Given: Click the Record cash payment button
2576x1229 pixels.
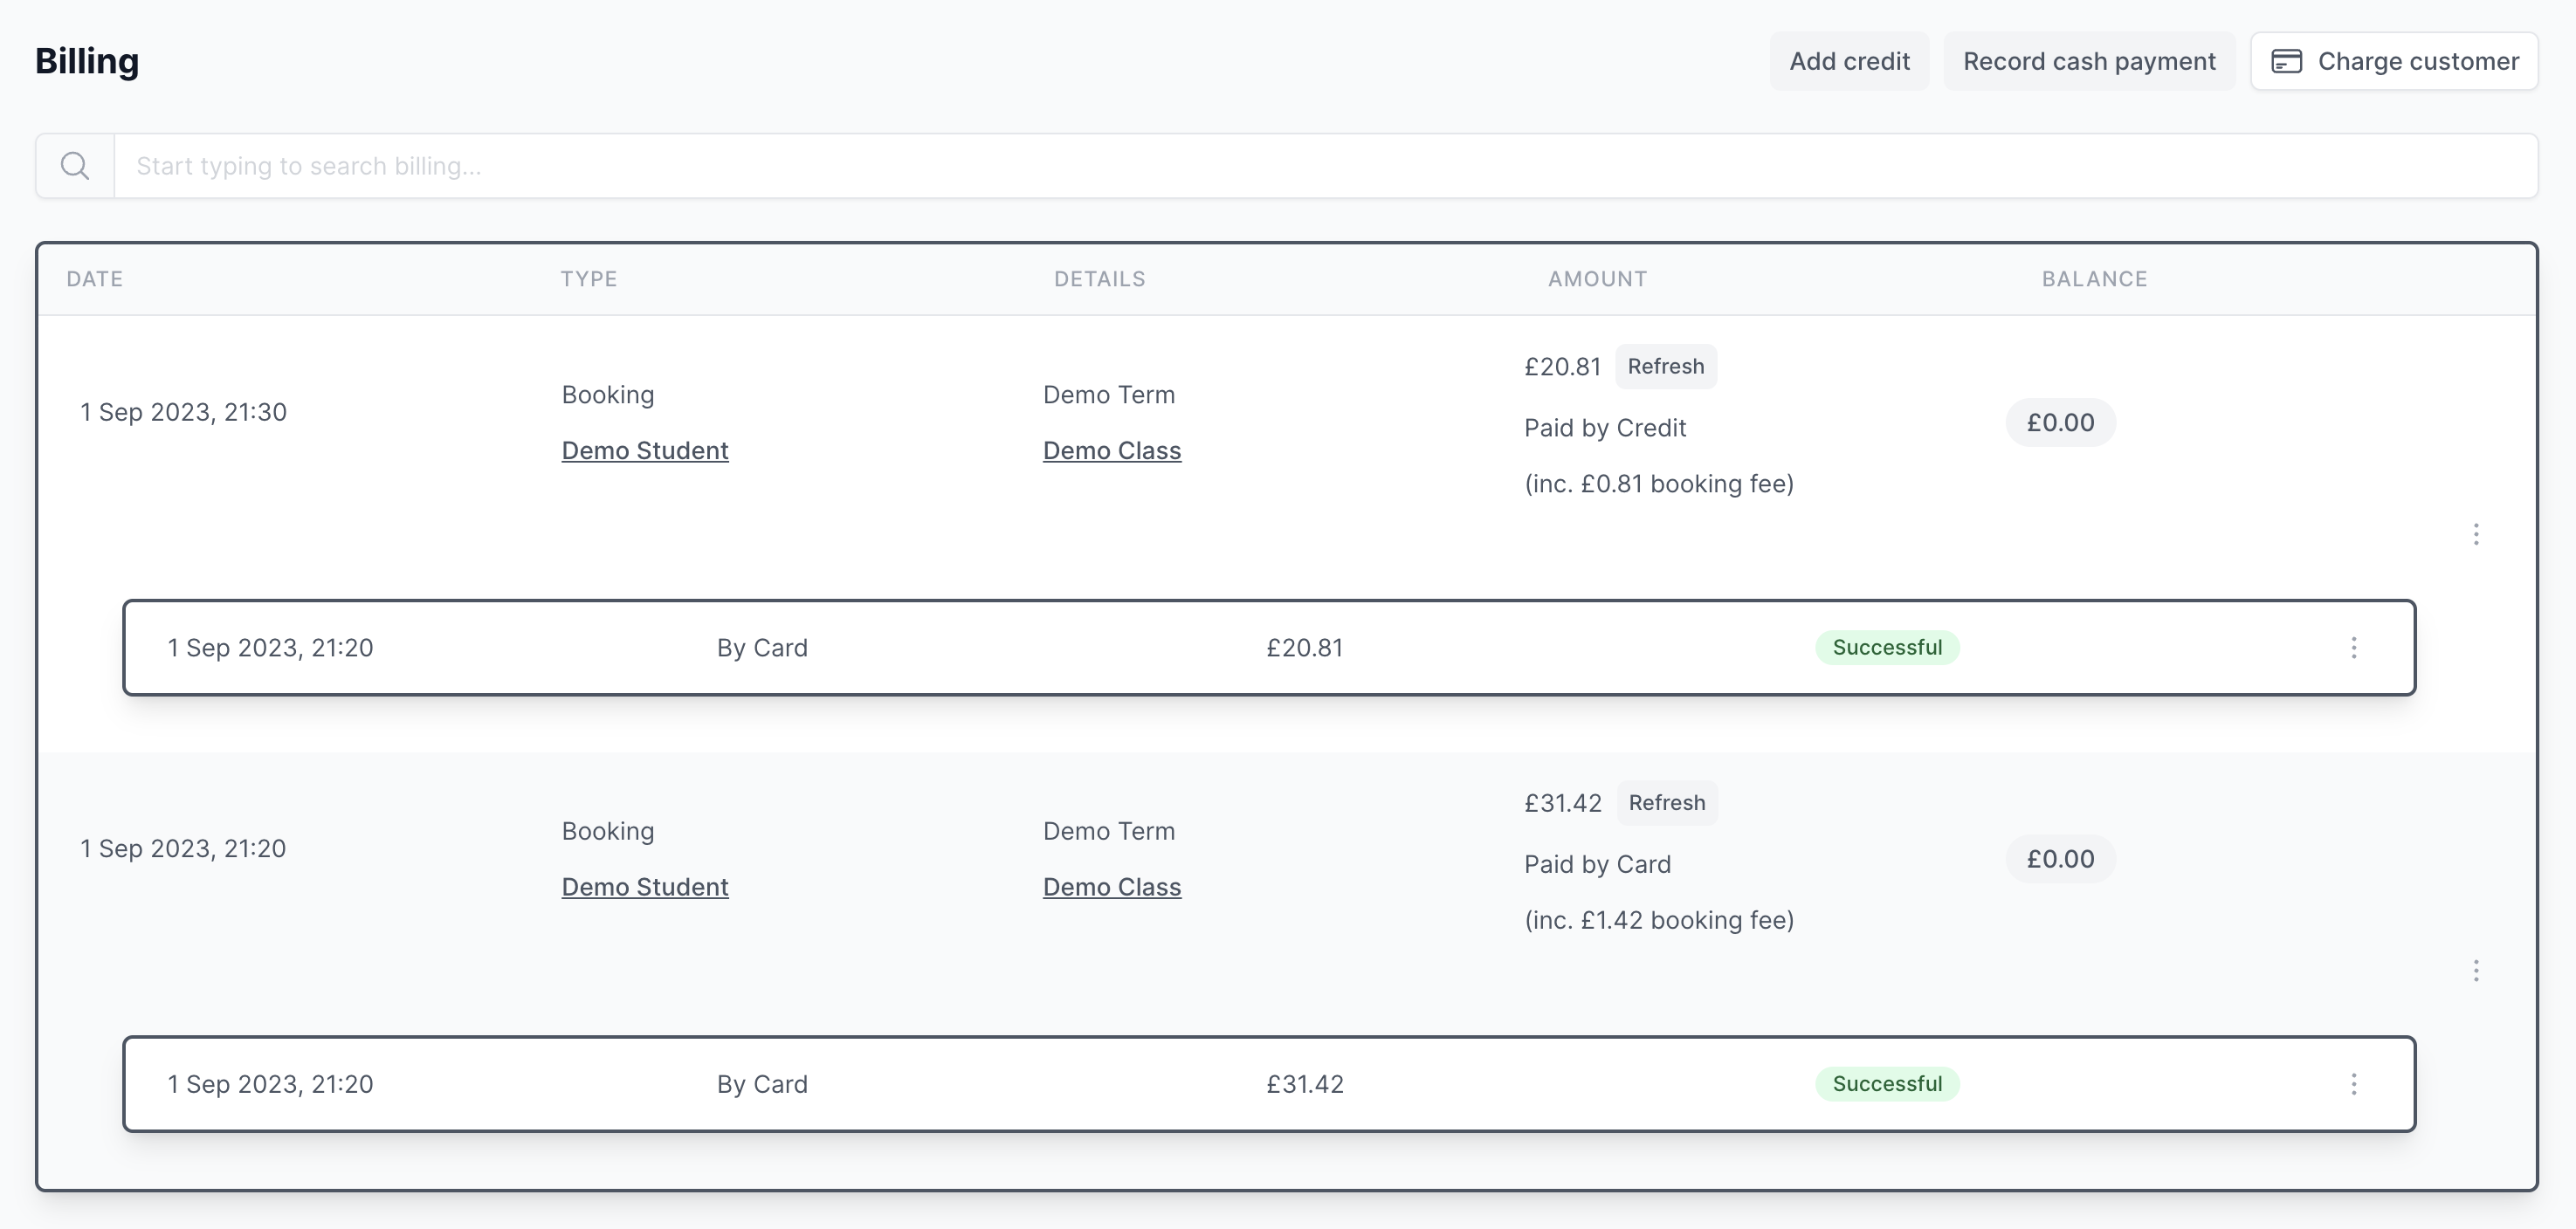Looking at the screenshot, I should (x=2089, y=61).
